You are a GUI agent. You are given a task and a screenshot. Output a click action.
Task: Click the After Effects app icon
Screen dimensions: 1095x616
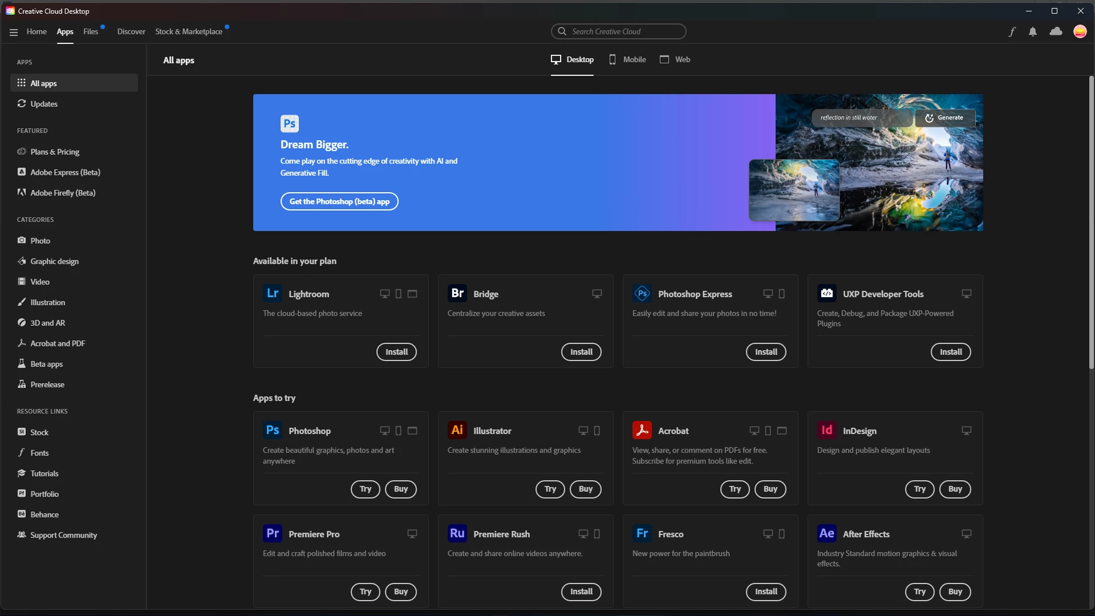[x=826, y=534]
